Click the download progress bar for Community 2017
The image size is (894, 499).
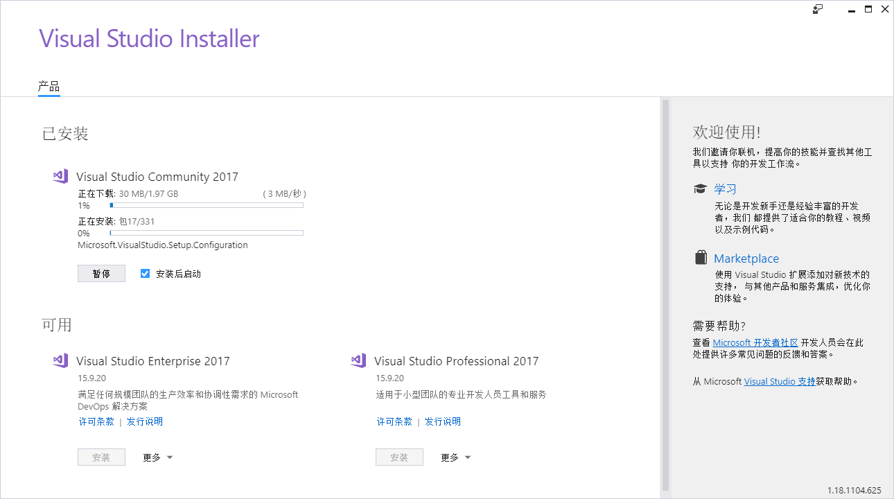(x=206, y=204)
